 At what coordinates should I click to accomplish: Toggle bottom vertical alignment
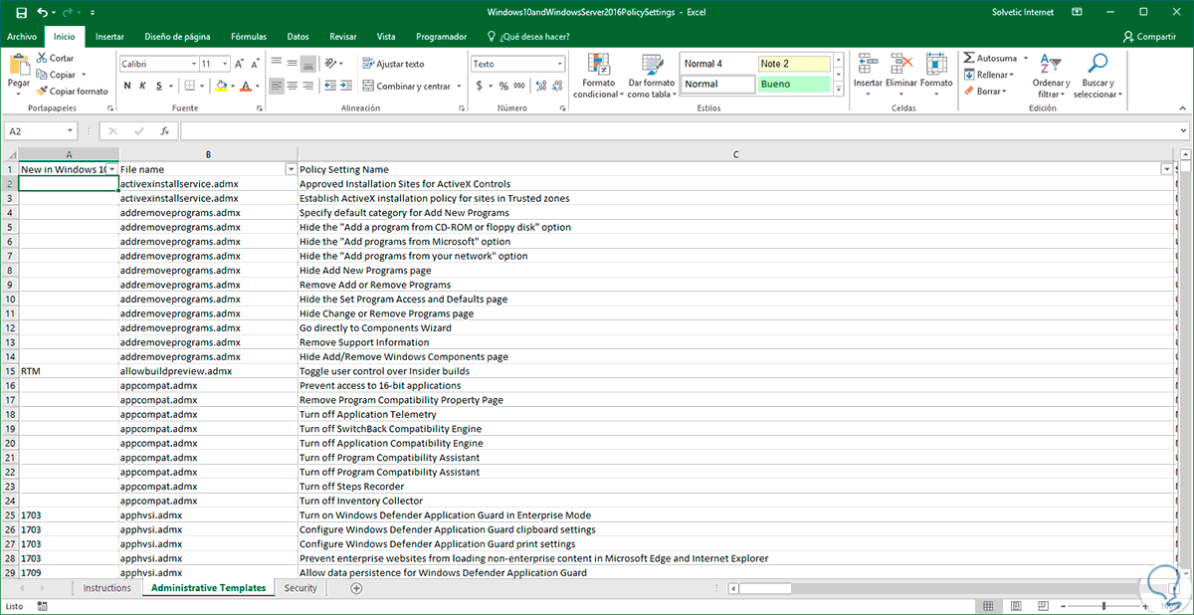click(308, 64)
